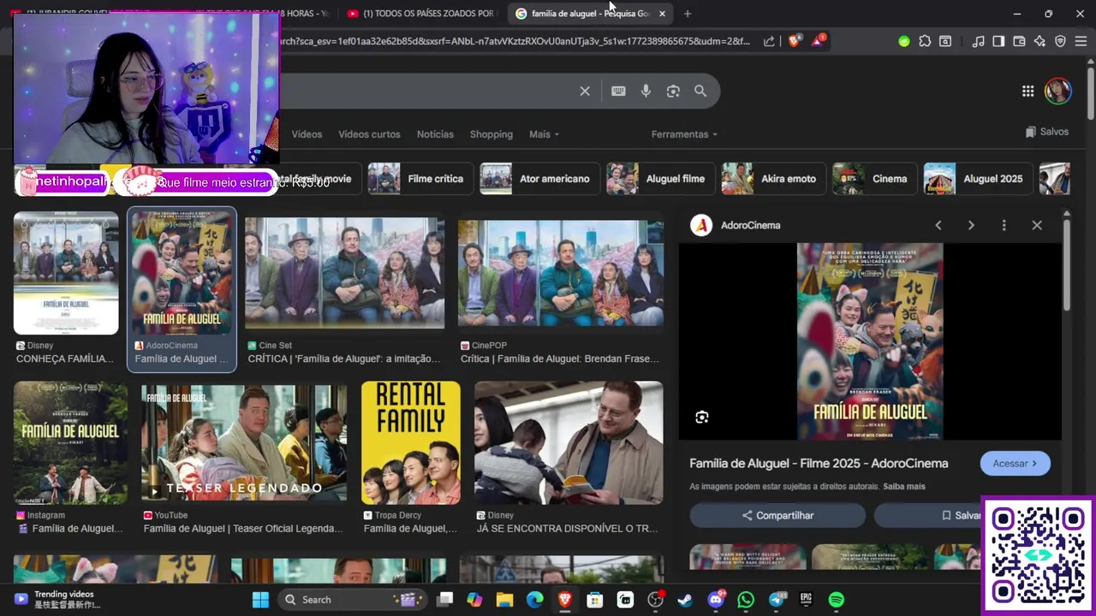Click the Google search input field
Viewport: 1096px width, 616px height.
click(428, 91)
